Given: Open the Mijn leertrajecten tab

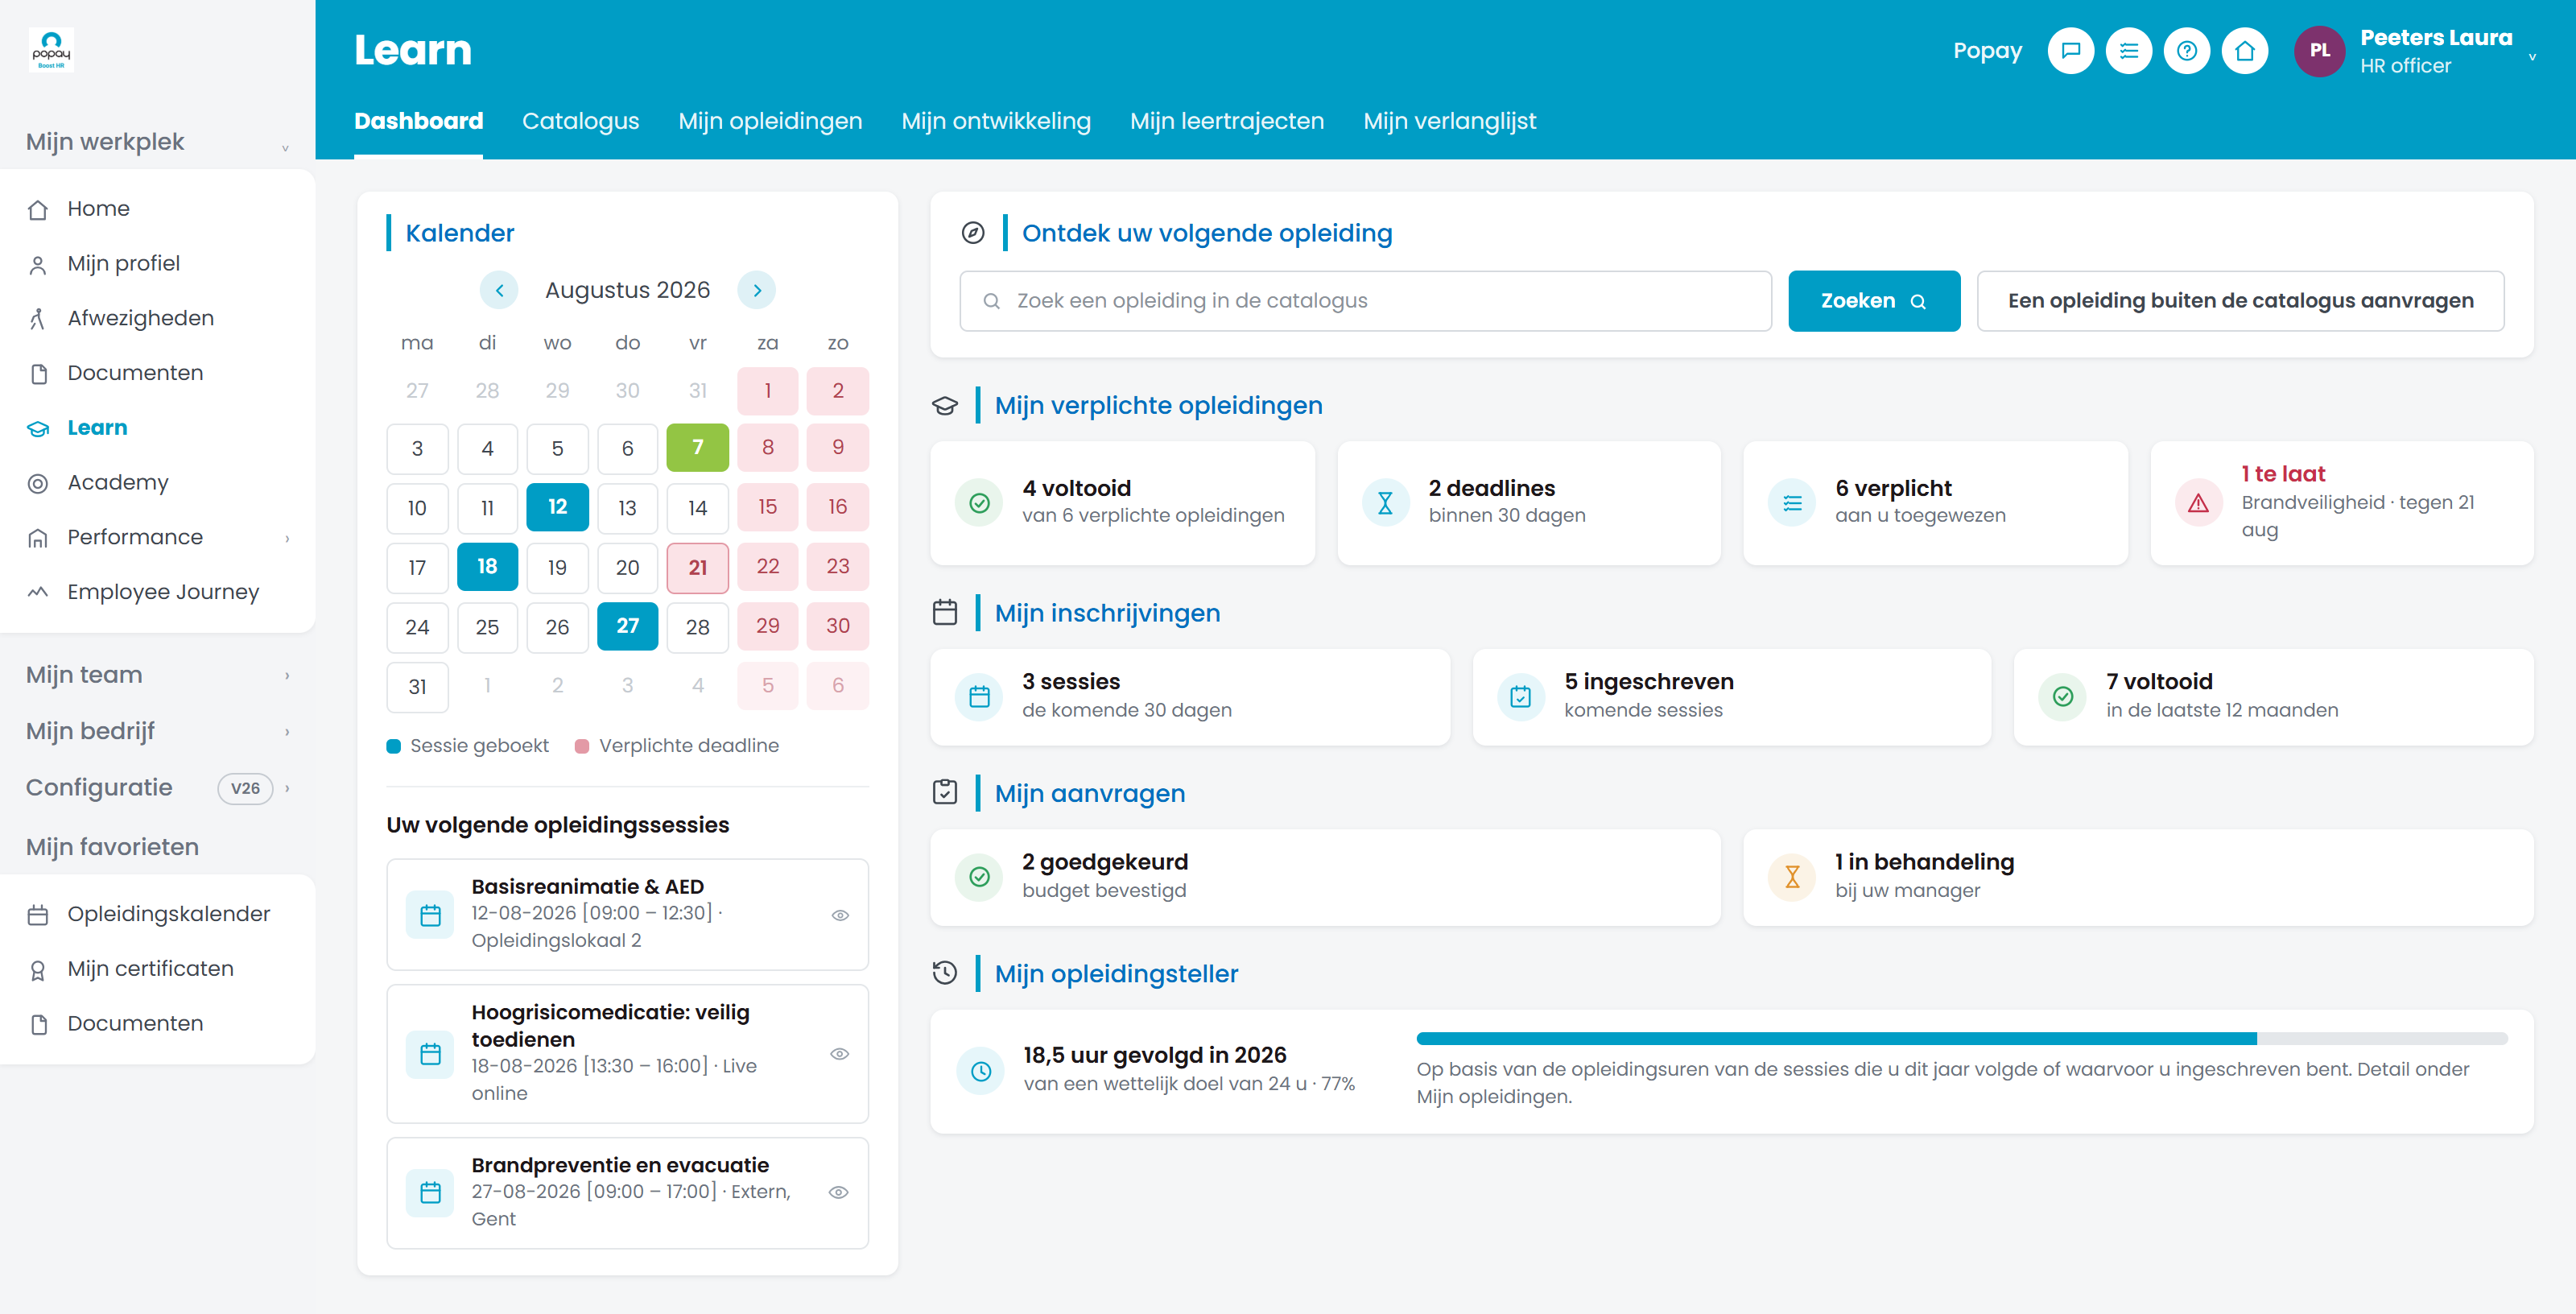Looking at the screenshot, I should [x=1227, y=121].
